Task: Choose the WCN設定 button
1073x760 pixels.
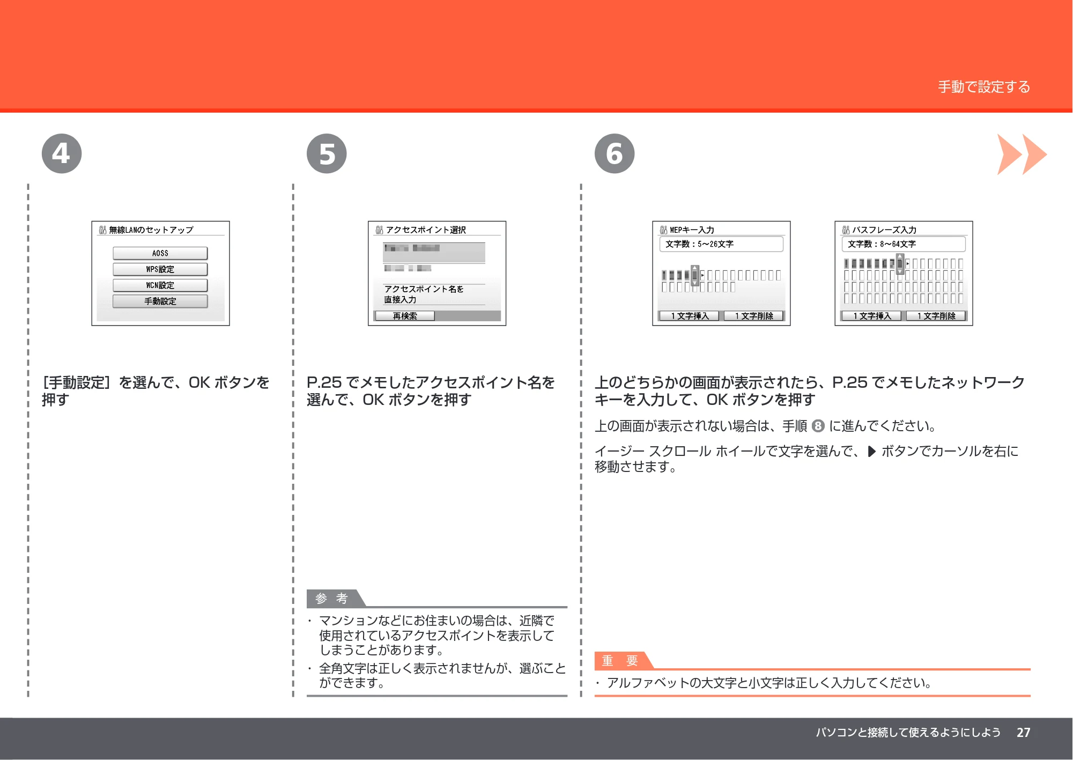Action: (x=160, y=285)
